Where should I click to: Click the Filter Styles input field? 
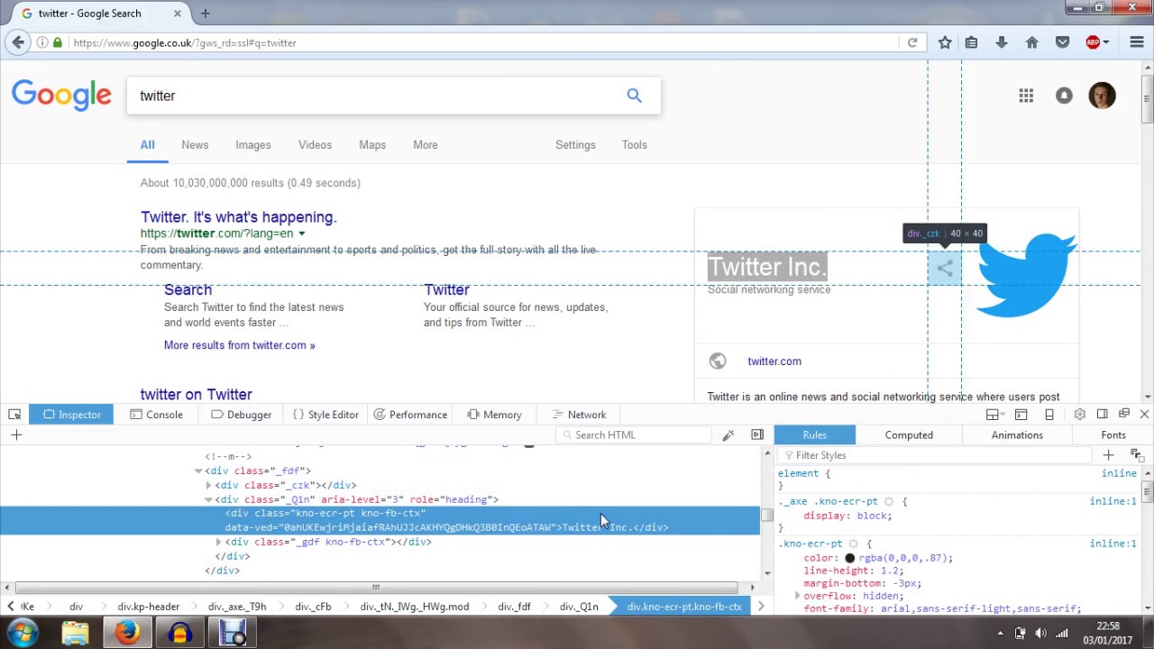[938, 455]
